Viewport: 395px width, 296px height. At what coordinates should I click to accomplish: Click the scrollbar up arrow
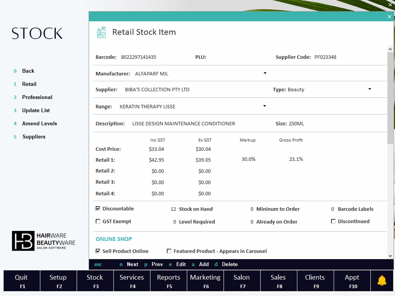click(x=390, y=49)
